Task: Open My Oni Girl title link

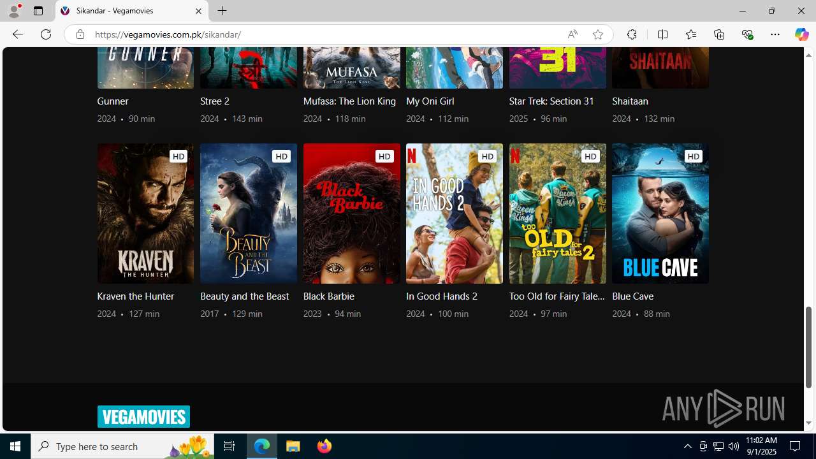Action: pos(430,101)
